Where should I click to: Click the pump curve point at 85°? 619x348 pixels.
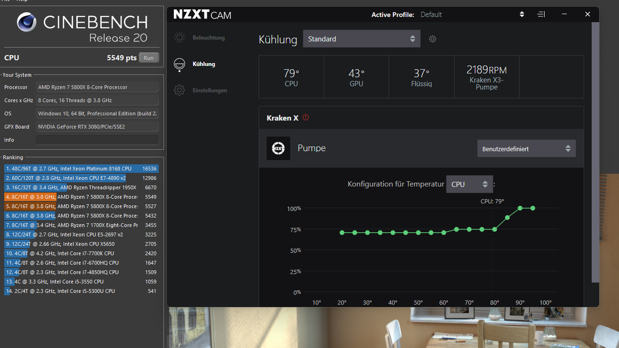507,218
